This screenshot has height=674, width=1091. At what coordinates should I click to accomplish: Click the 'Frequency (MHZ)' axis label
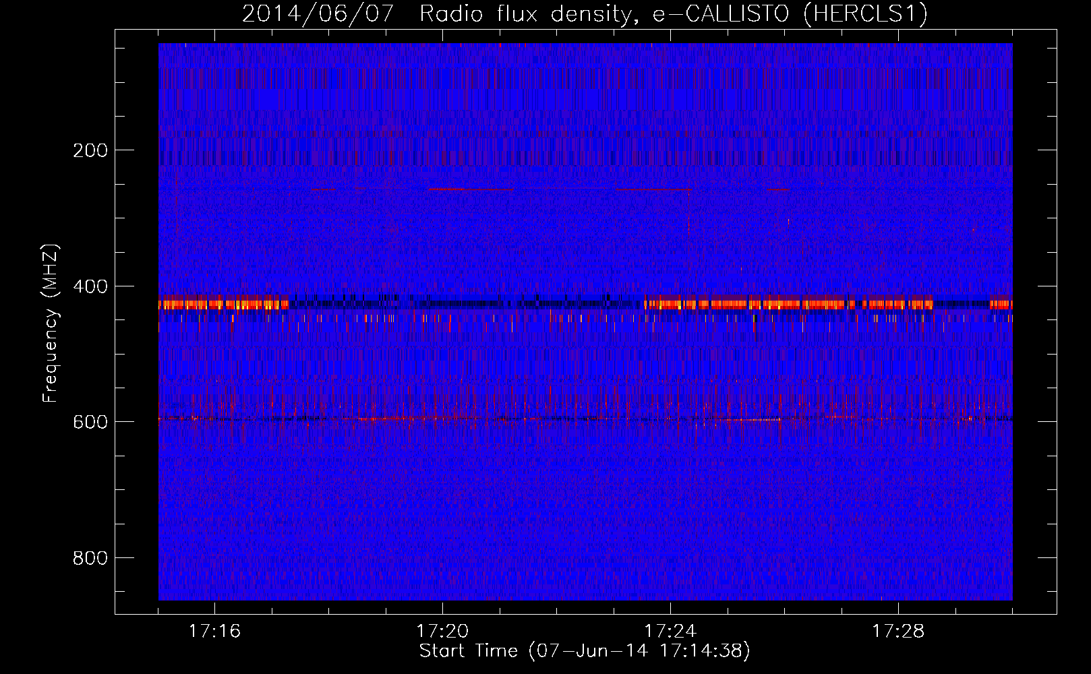51,323
